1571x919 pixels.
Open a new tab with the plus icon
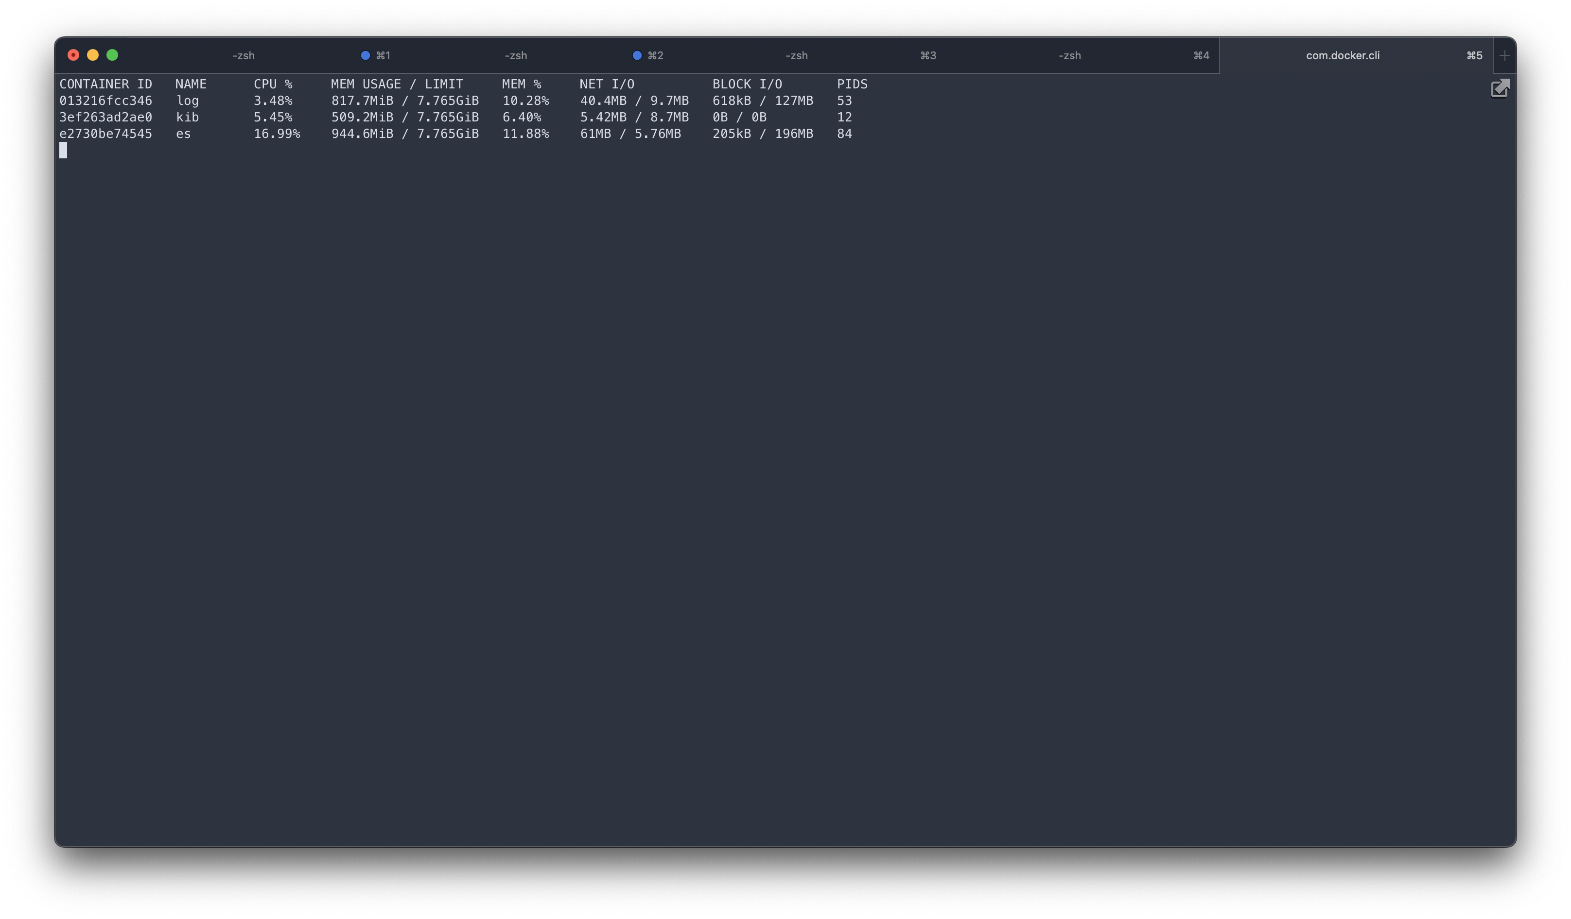pos(1505,55)
